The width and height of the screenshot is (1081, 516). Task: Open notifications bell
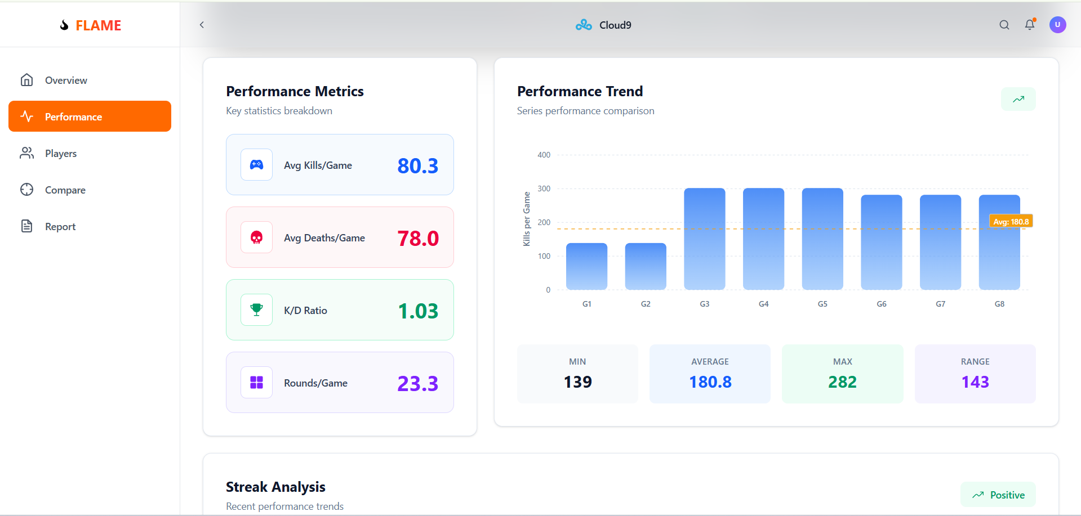pos(1030,25)
